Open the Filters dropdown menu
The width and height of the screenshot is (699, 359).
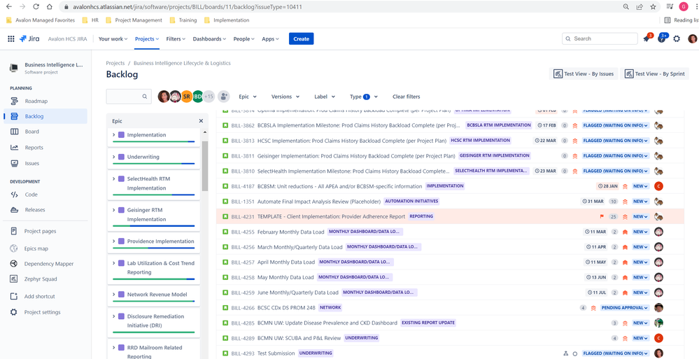click(x=176, y=38)
